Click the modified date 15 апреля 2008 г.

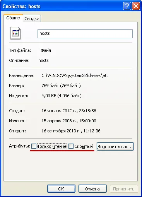click(x=60, y=121)
